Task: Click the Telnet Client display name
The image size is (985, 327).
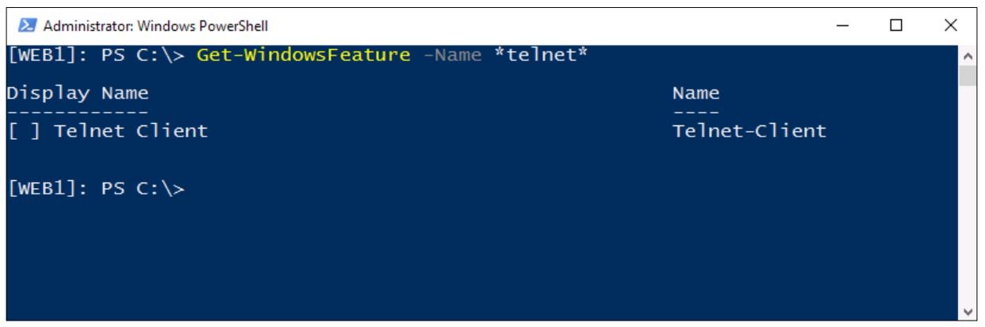Action: pos(131,132)
